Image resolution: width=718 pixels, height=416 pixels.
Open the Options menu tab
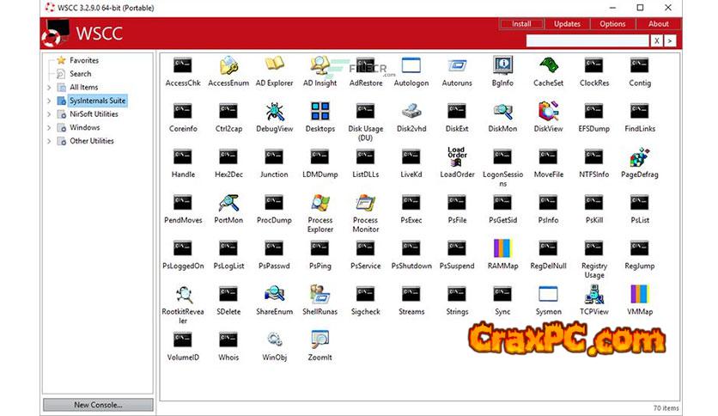coord(612,24)
